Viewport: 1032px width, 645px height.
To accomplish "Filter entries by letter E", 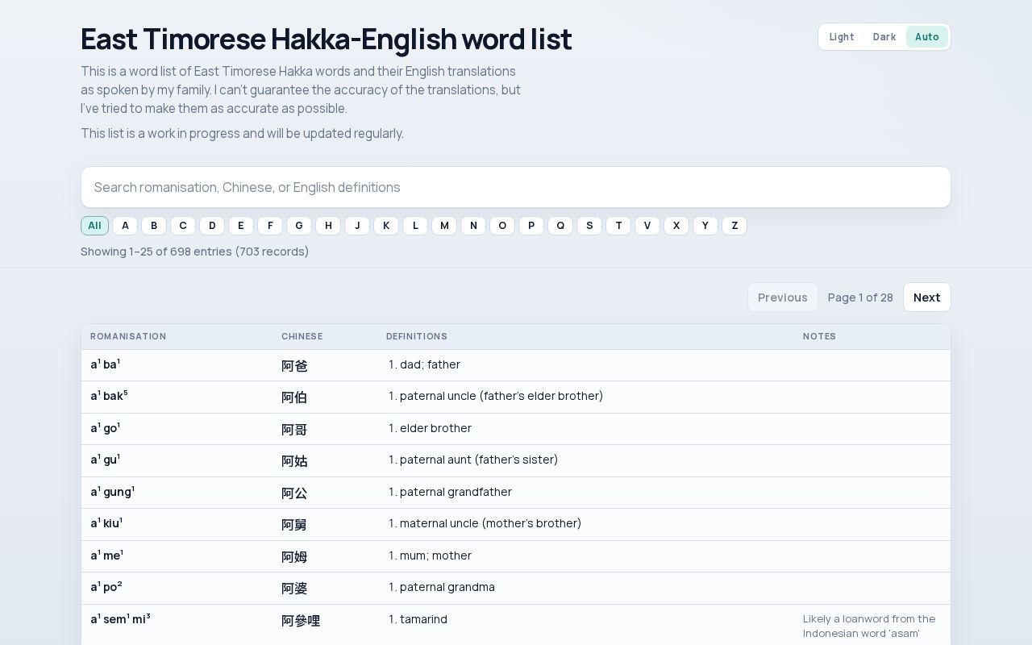I will 241,226.
